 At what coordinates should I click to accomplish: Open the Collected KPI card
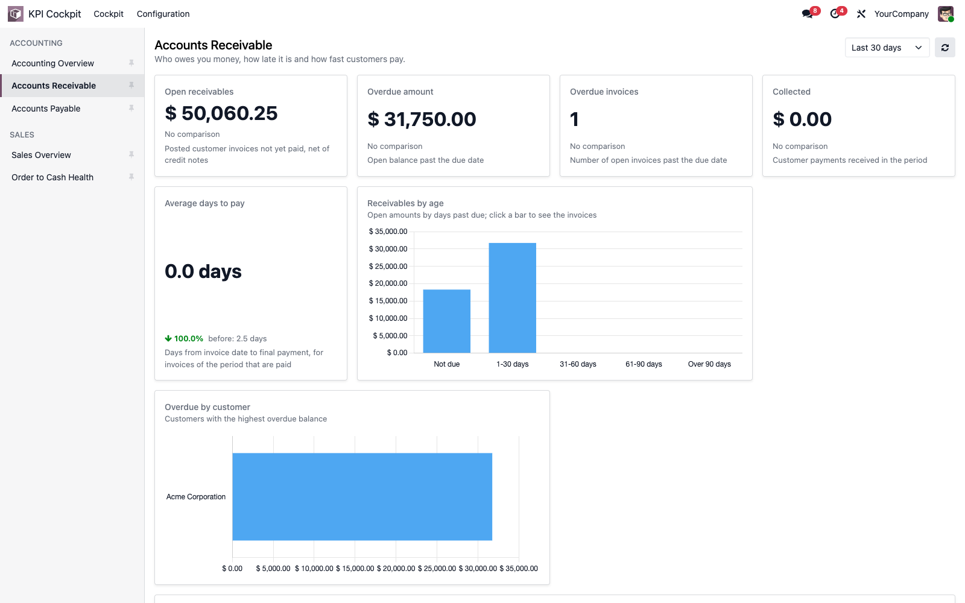859,125
